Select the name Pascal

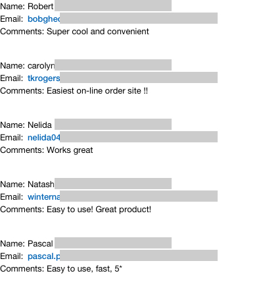[x=40, y=244]
